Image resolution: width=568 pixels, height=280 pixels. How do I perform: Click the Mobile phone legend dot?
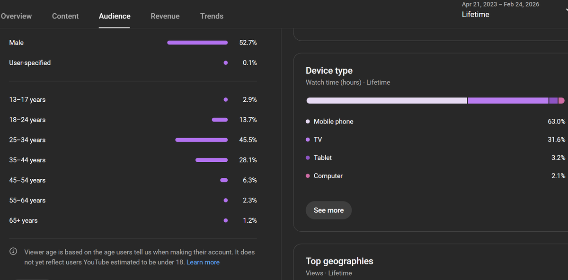[308, 122]
